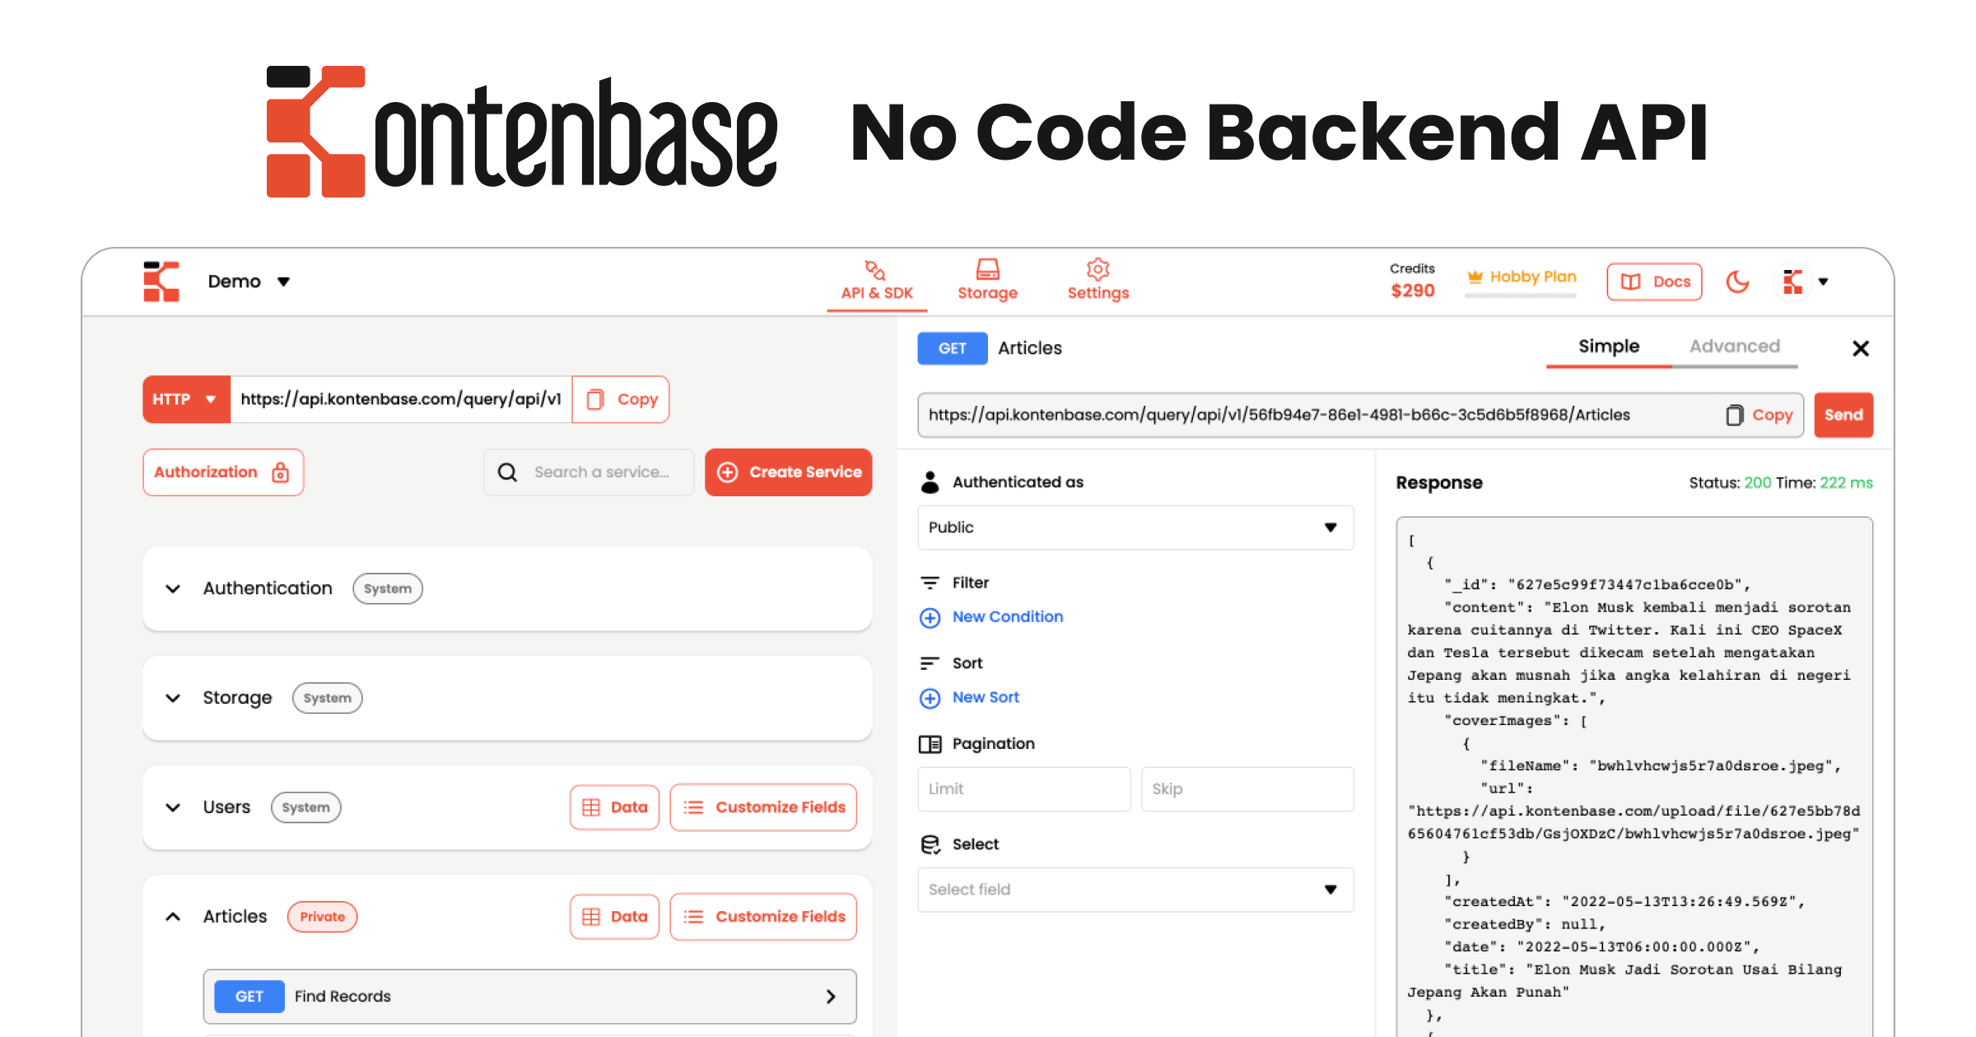The image size is (1976, 1037).
Task: Open Data table for Users collection
Action: coord(613,807)
